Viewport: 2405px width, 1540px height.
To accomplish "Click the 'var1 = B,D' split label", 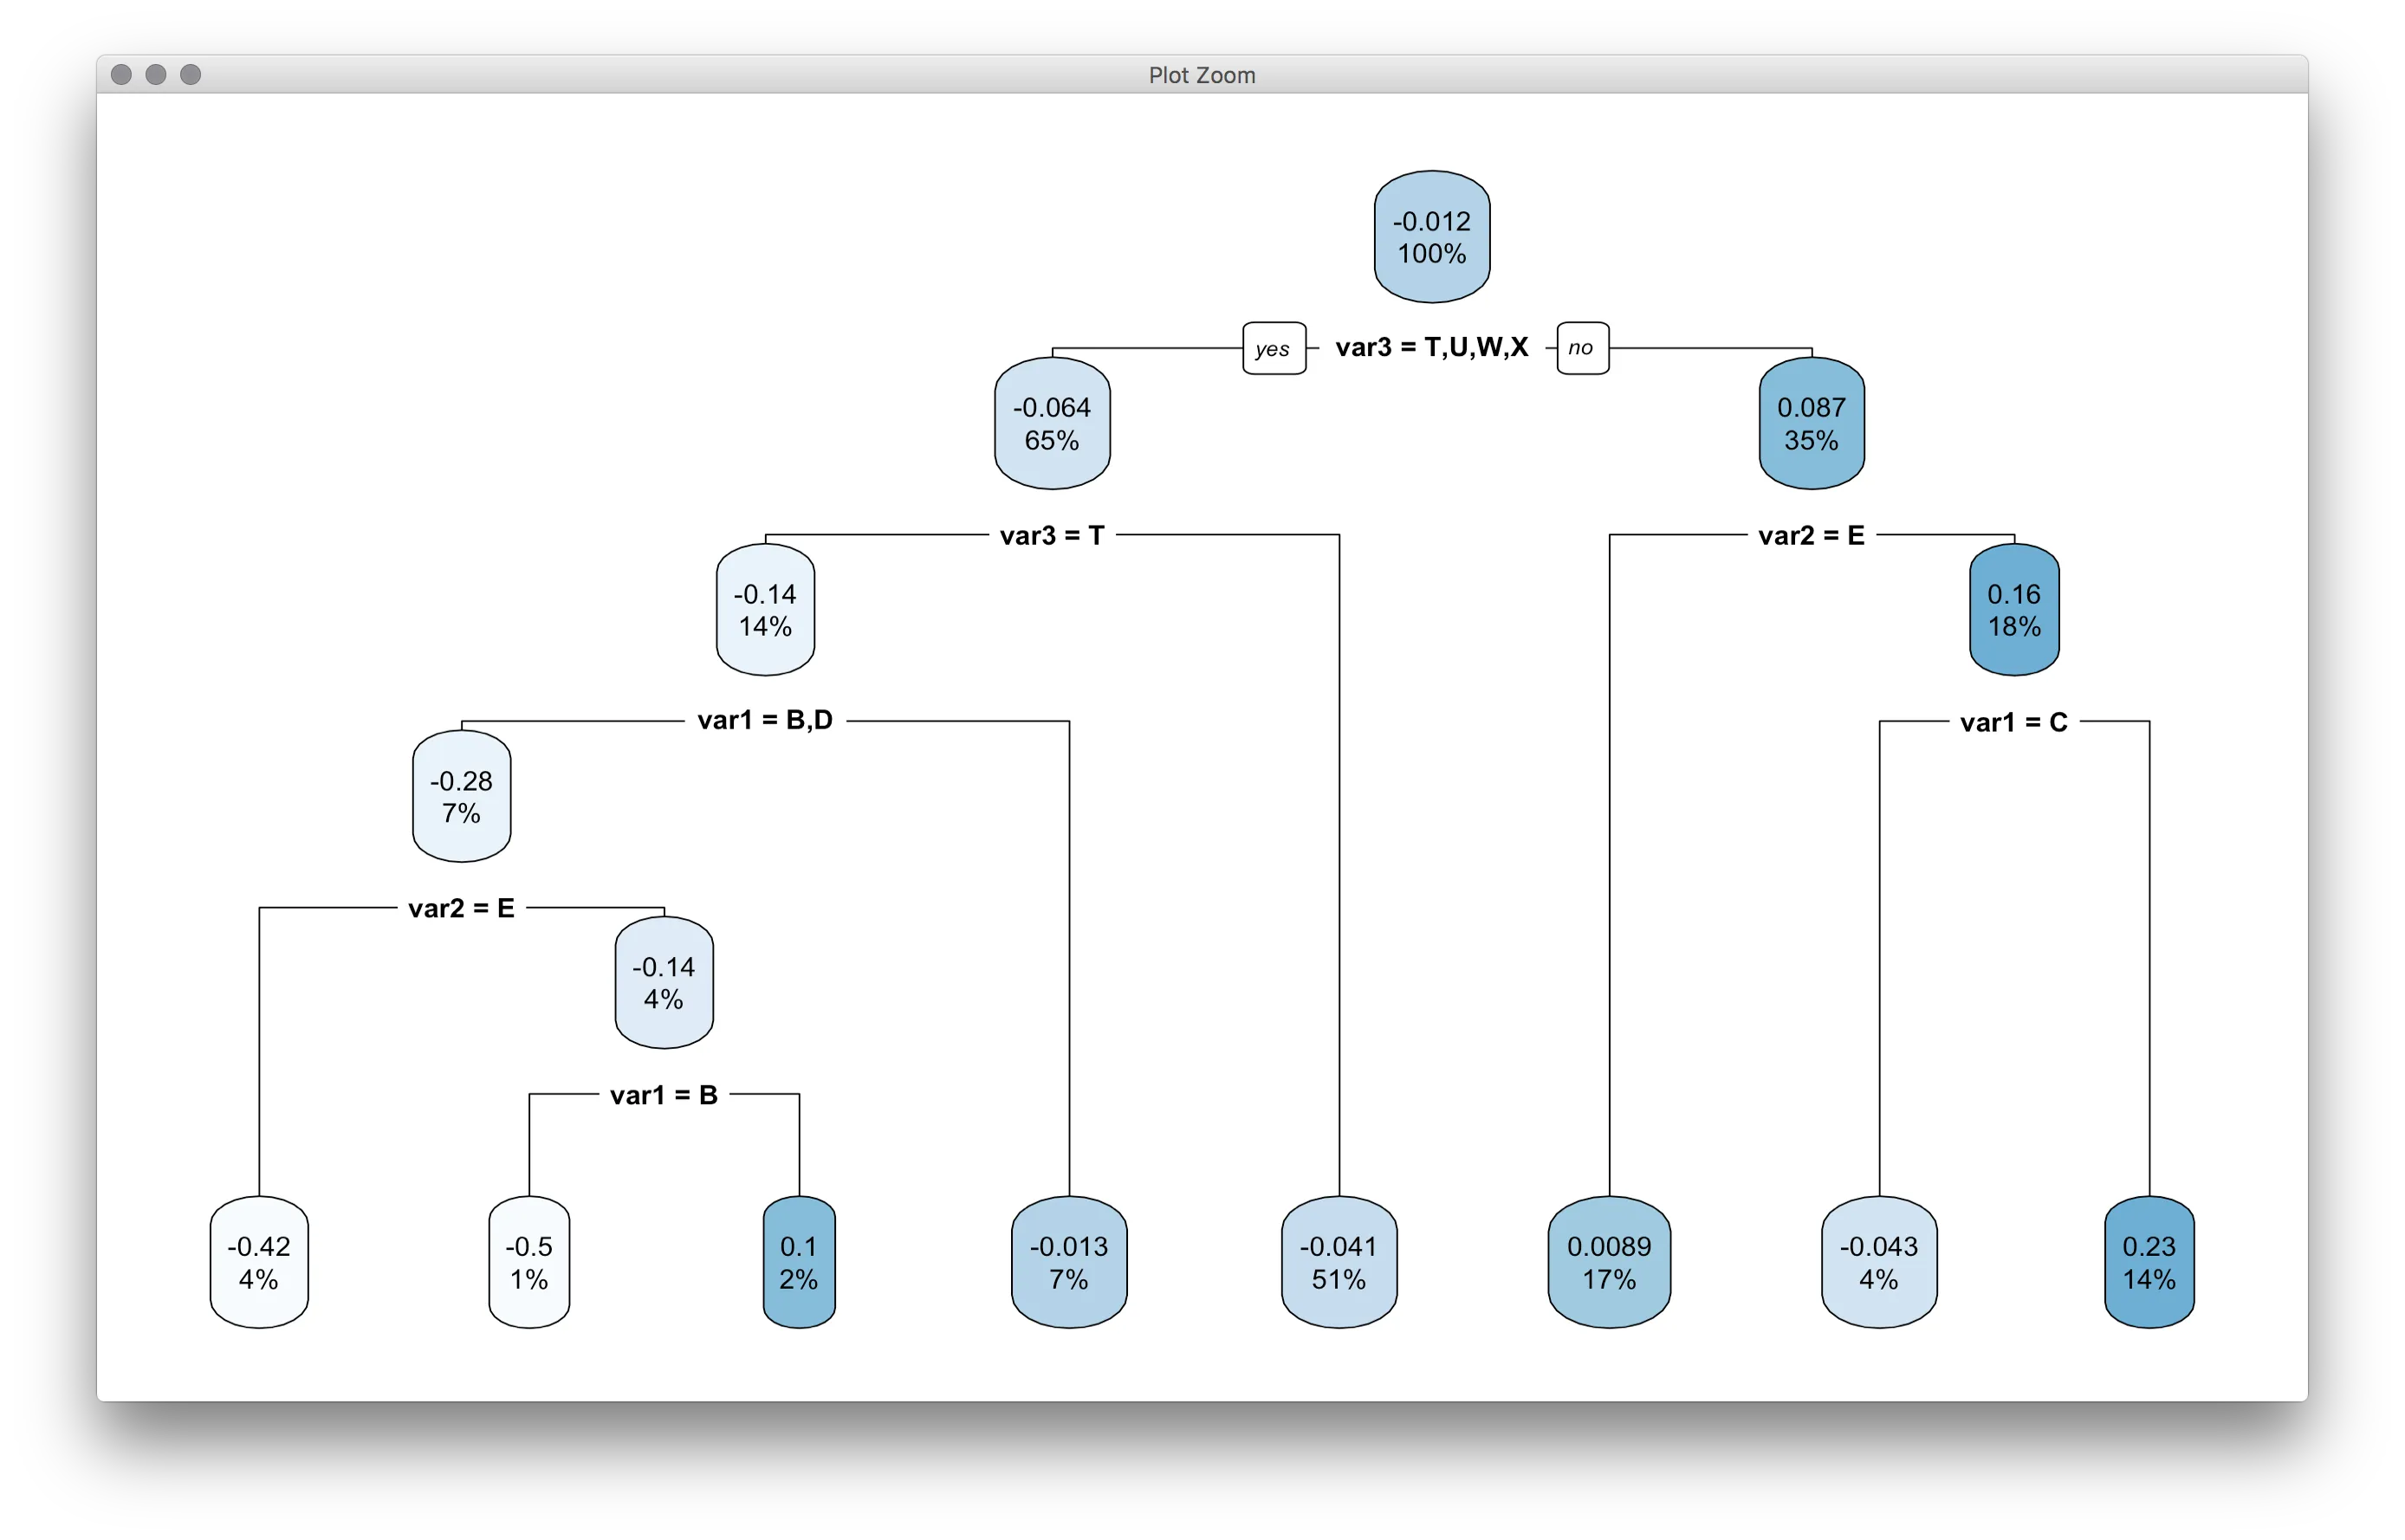I will pos(765,720).
